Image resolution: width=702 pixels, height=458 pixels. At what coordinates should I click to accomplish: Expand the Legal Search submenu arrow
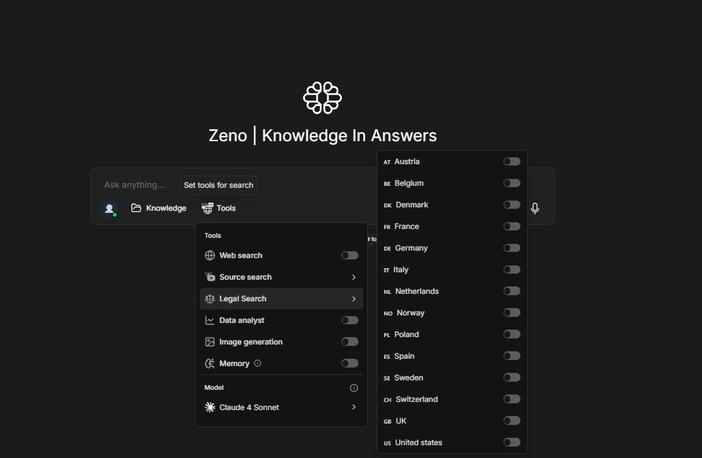[354, 299]
